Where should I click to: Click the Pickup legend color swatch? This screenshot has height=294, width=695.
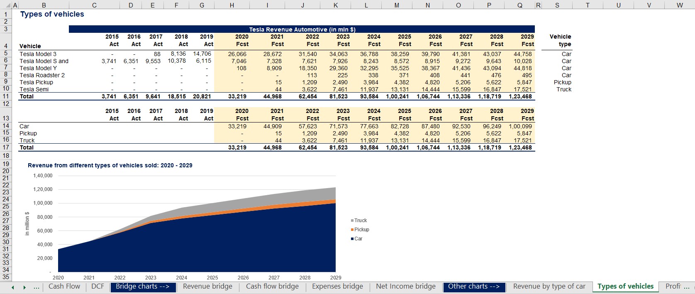pos(352,230)
